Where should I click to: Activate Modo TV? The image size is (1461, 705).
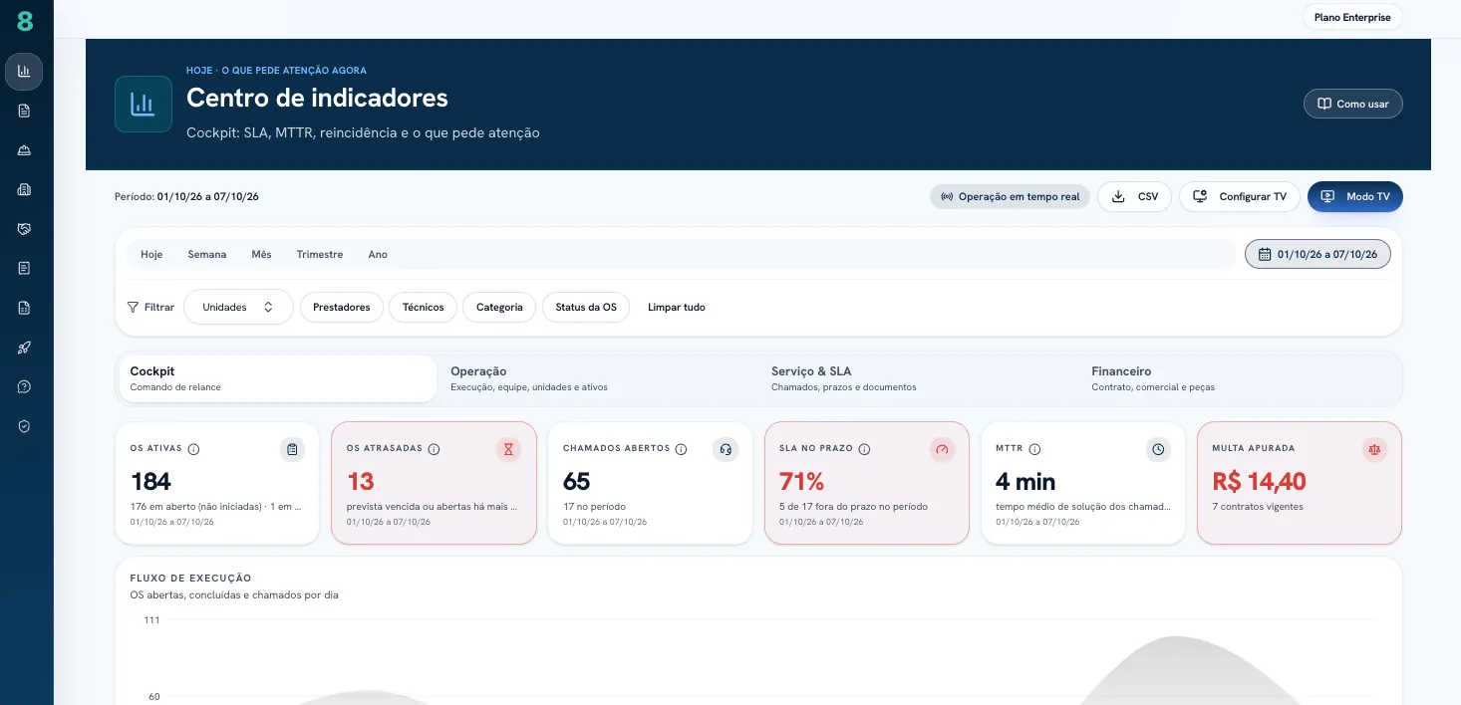click(1355, 197)
